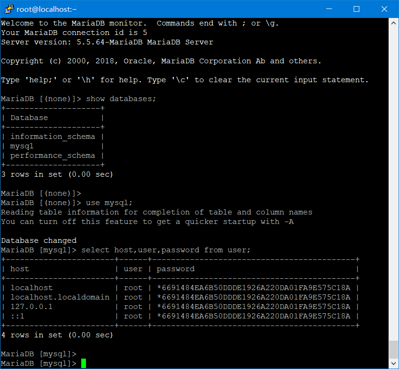
Task: Click the 'localhost' host cell
Action: tap(32, 288)
